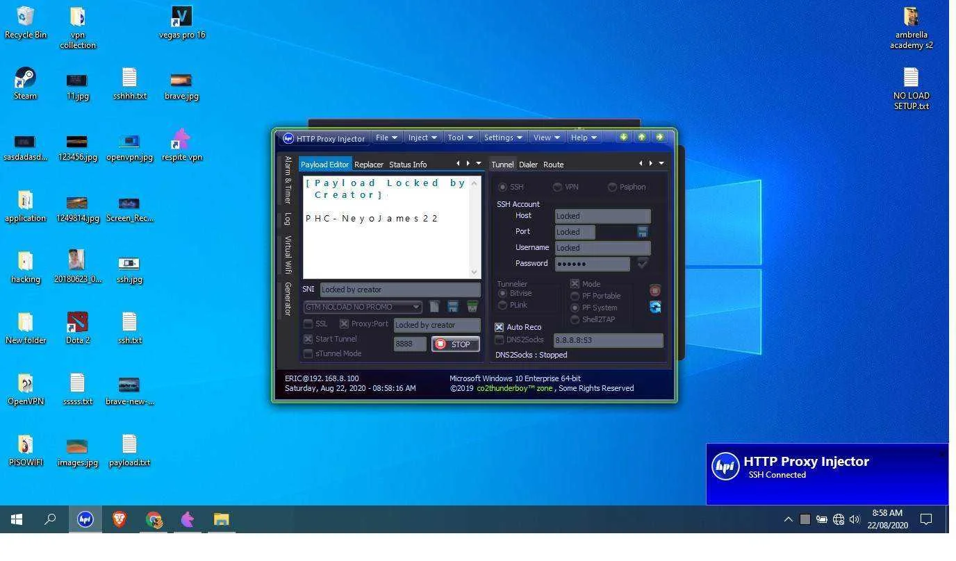Select the Psiphon radio button
The height and width of the screenshot is (561, 956).
[612, 187]
